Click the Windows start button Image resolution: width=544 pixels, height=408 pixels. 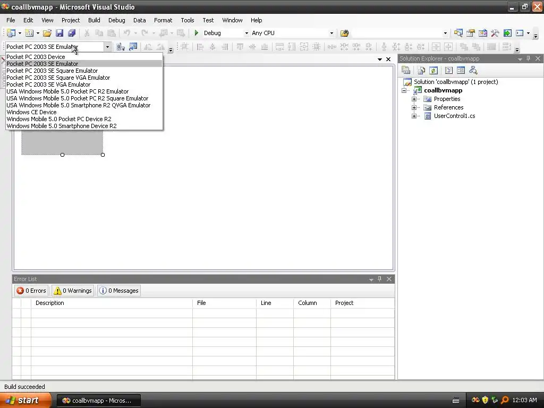(25, 401)
